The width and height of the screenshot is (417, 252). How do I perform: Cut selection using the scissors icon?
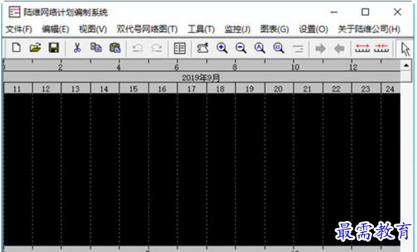(x=77, y=48)
